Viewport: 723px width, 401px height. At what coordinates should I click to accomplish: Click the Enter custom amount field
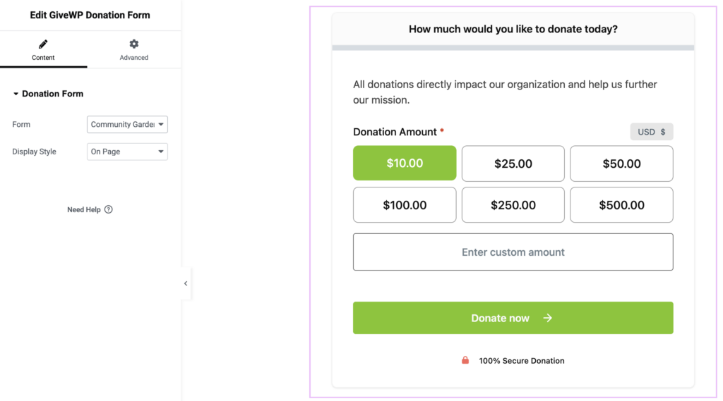(513, 252)
